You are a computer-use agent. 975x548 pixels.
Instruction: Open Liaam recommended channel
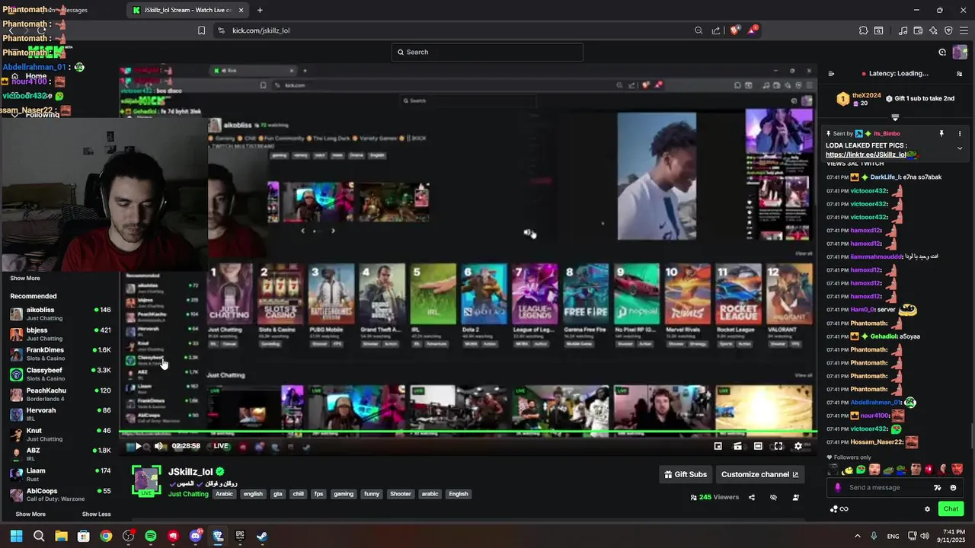pos(60,474)
